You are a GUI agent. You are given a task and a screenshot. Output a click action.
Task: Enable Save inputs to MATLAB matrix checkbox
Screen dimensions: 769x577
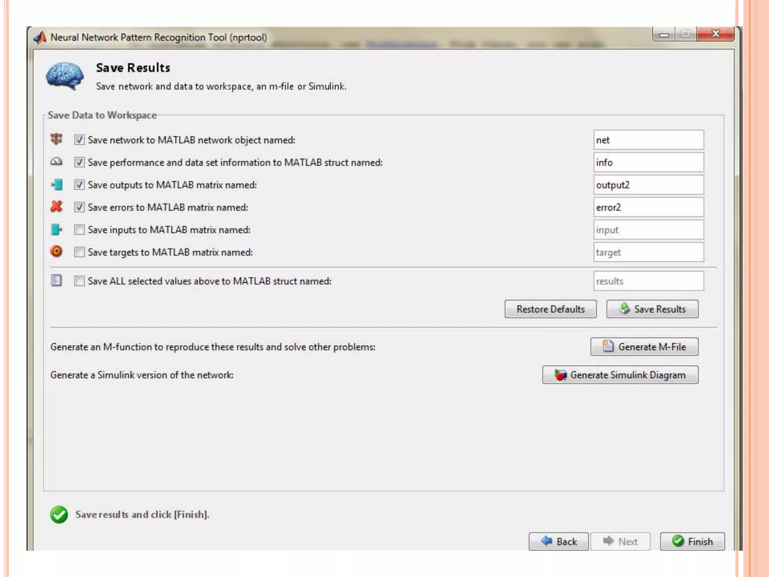79,230
